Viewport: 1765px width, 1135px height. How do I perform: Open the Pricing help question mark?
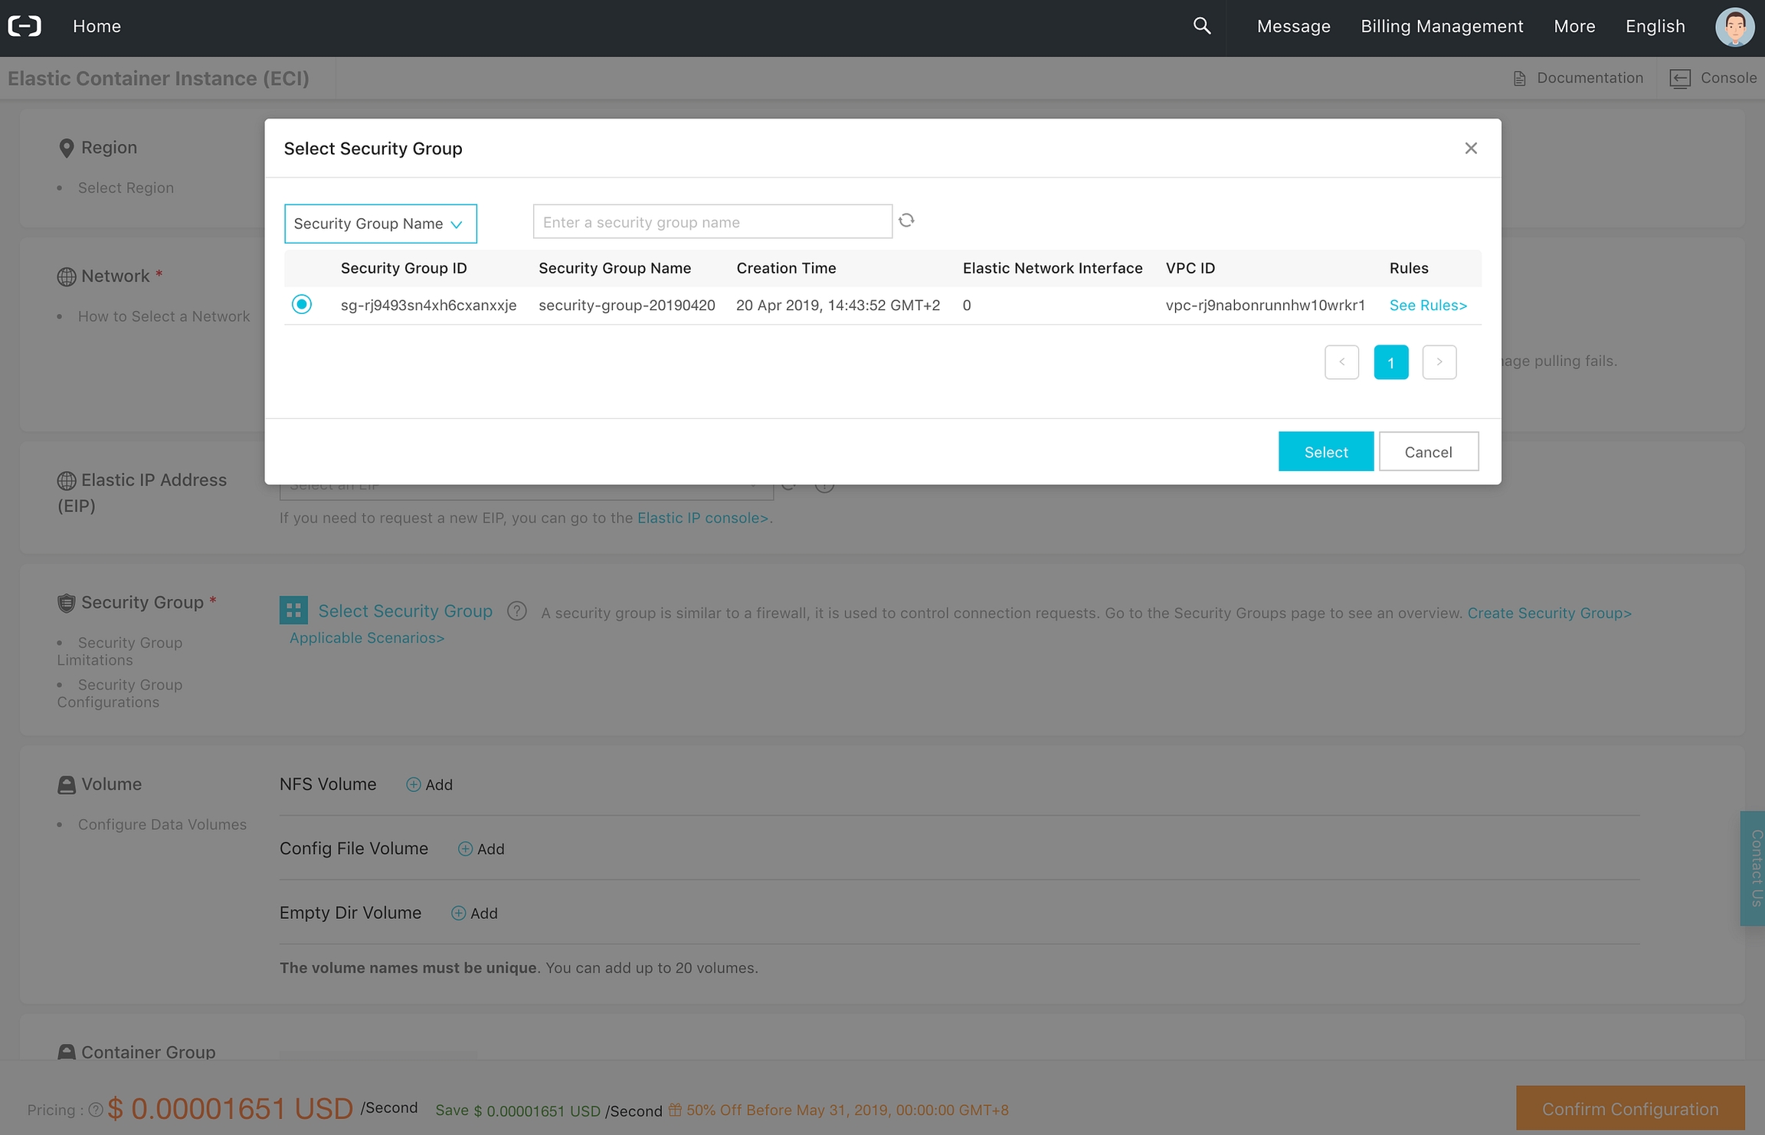[x=96, y=1110]
